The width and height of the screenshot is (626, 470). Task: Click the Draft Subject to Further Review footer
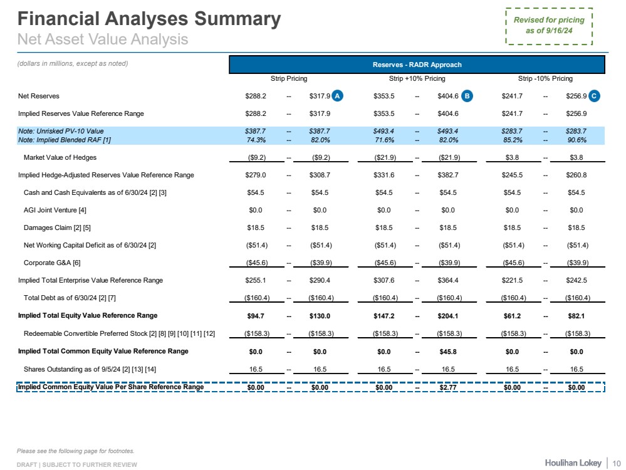tap(76, 464)
